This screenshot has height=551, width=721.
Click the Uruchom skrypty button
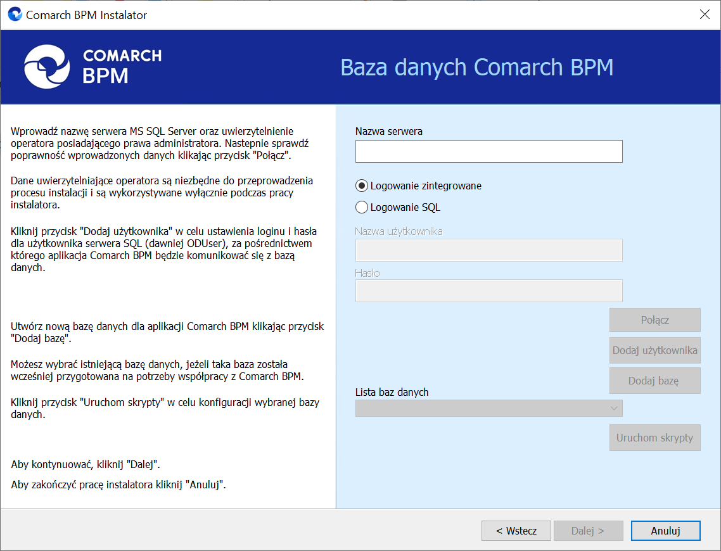(654, 438)
